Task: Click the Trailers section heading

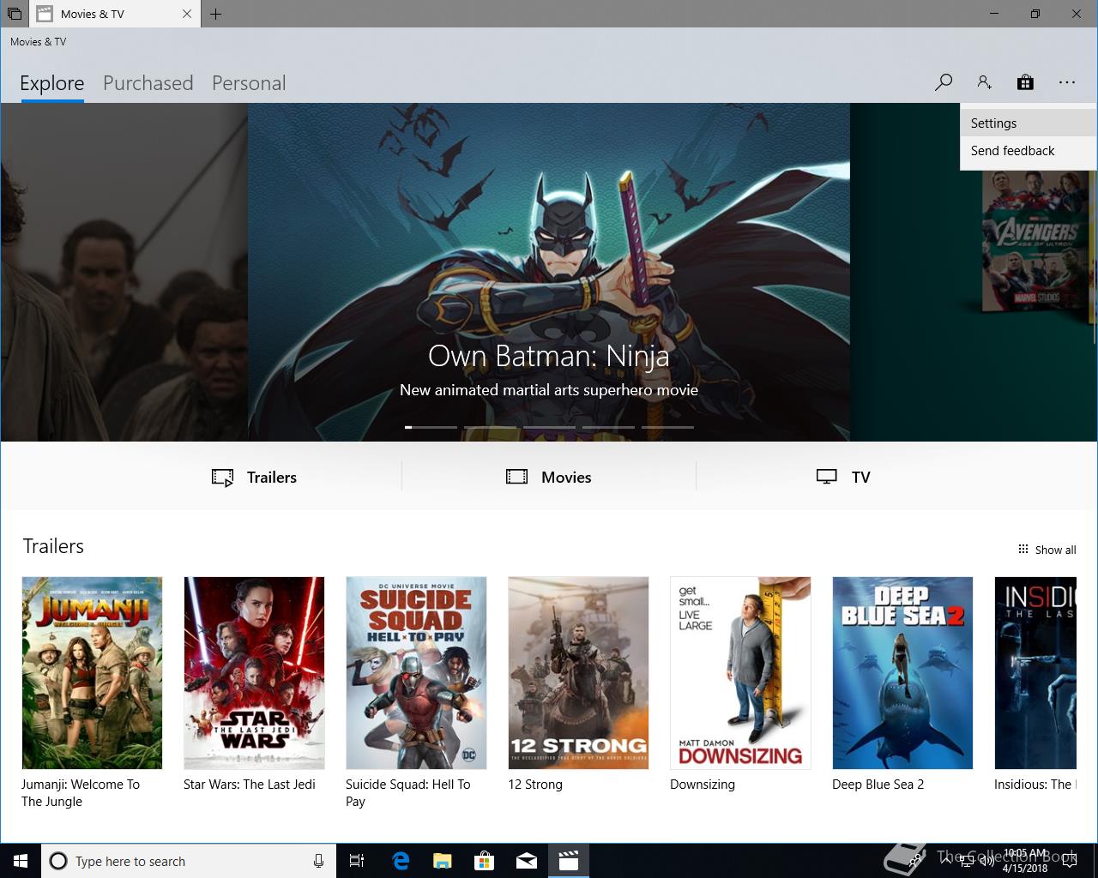Action: pyautogui.click(x=53, y=546)
